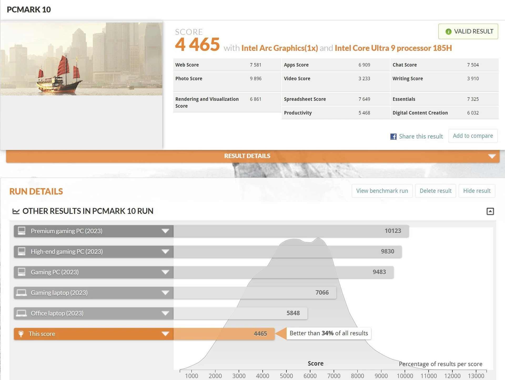Click the green info icon in Valid Result
The height and width of the screenshot is (380, 505).
(448, 32)
